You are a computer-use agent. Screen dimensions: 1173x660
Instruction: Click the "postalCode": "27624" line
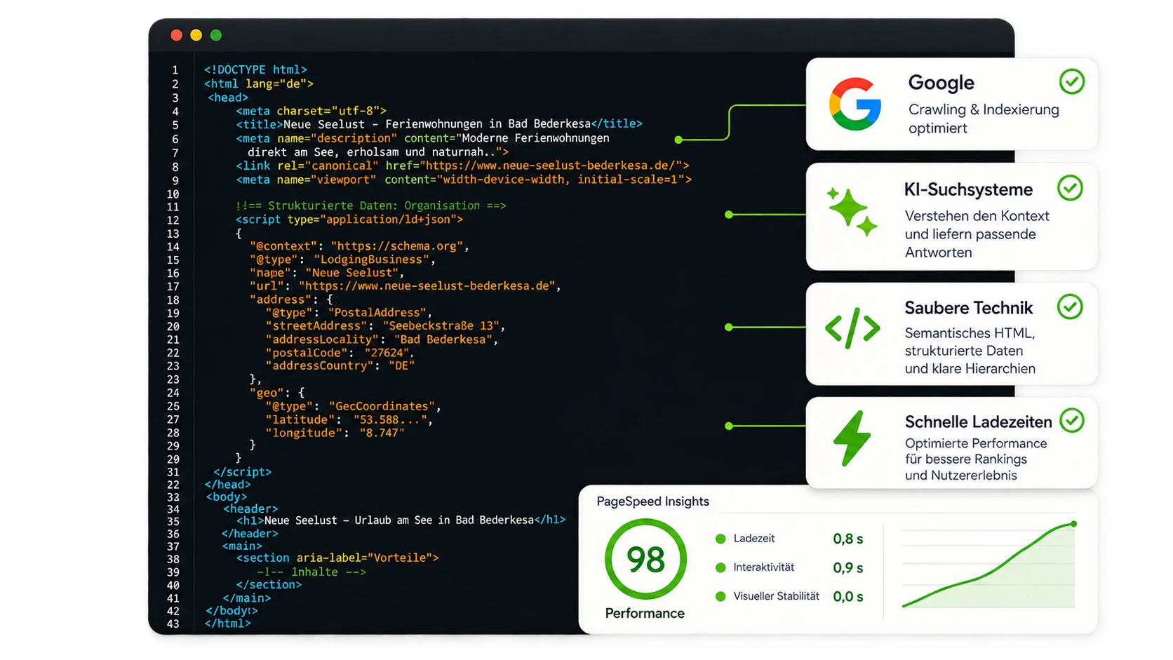point(340,353)
